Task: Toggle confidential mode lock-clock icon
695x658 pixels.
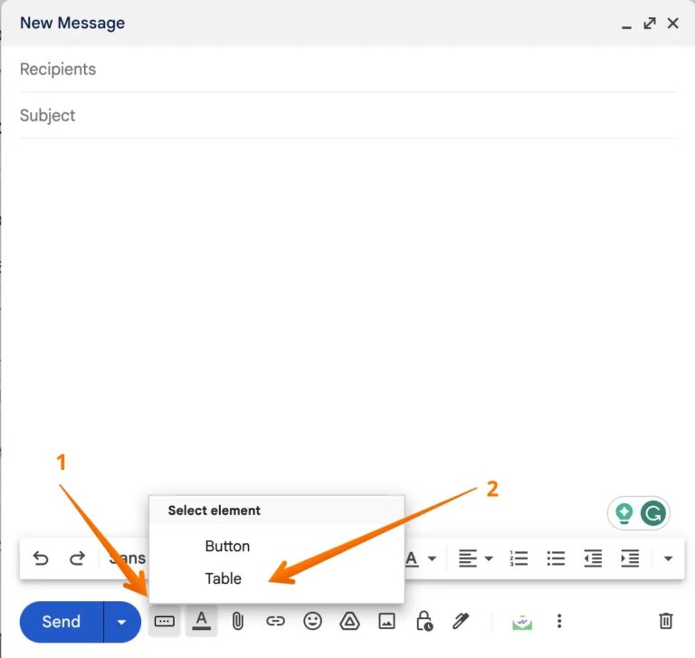Action: pos(424,621)
